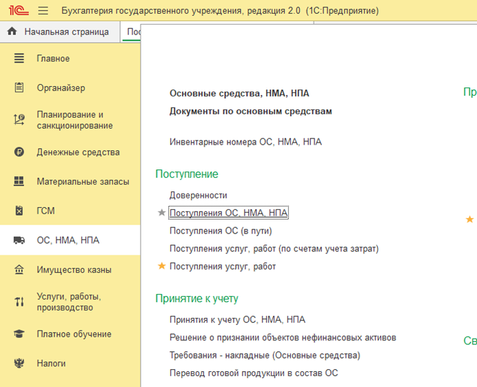Open Поступления услуг, работ (по счетам учета затрат)
477x387 pixels.
pyautogui.click(x=274, y=249)
